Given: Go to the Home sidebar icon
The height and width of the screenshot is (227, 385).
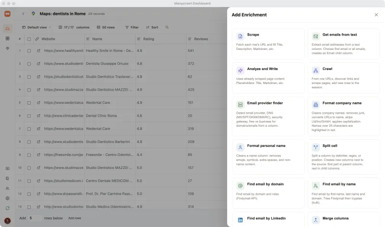Looking at the screenshot, I should coord(7,28).
